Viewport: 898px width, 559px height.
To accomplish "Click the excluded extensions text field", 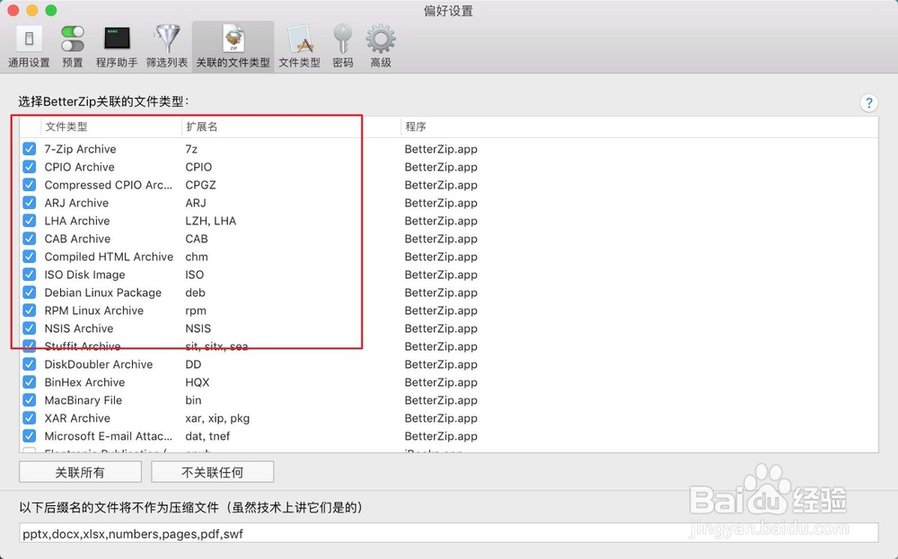I will tap(448, 533).
